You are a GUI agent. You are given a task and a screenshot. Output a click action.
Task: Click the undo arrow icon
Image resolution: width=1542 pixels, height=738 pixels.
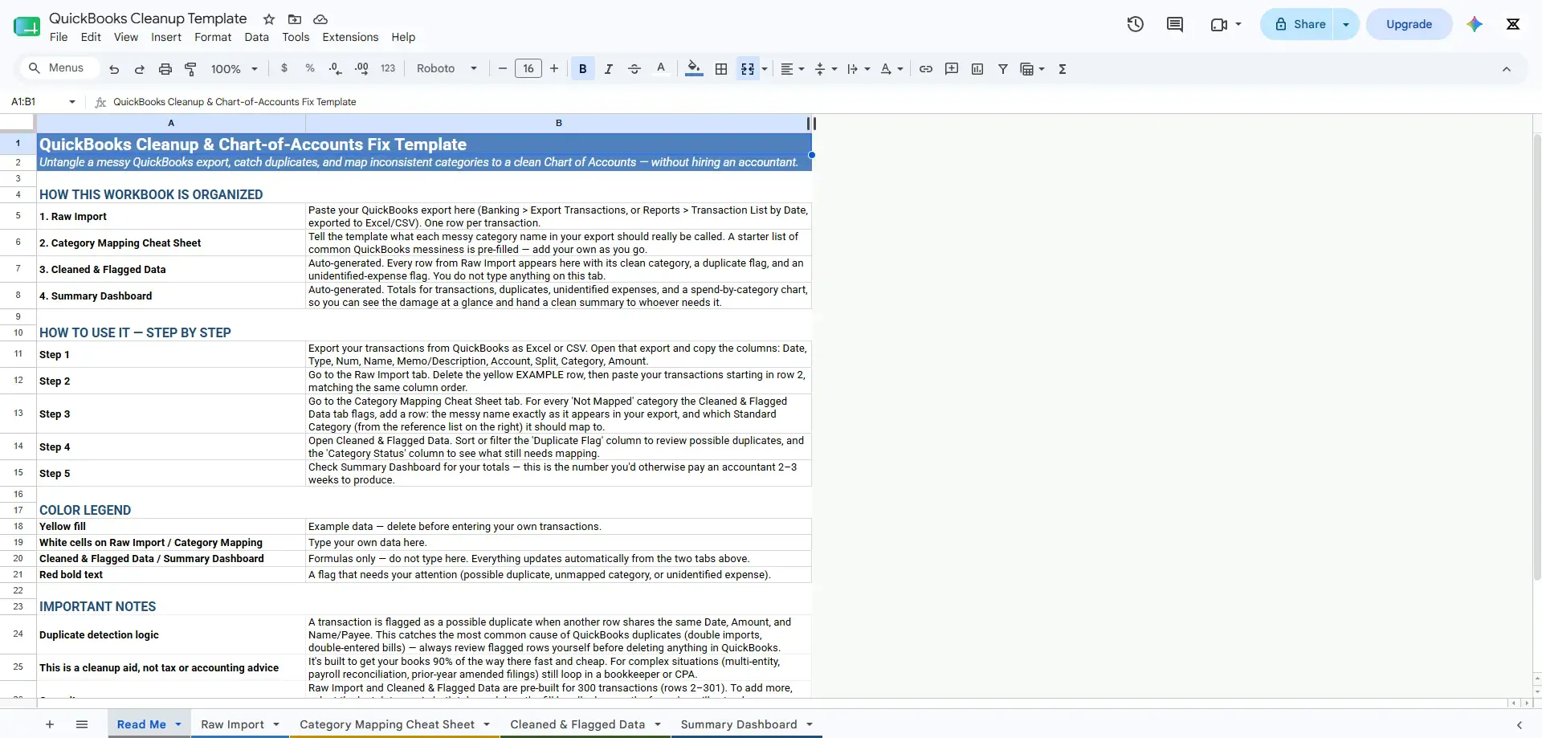click(114, 69)
